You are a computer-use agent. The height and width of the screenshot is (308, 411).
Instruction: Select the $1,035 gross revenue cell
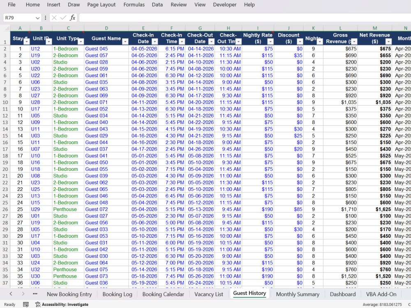coord(340,102)
